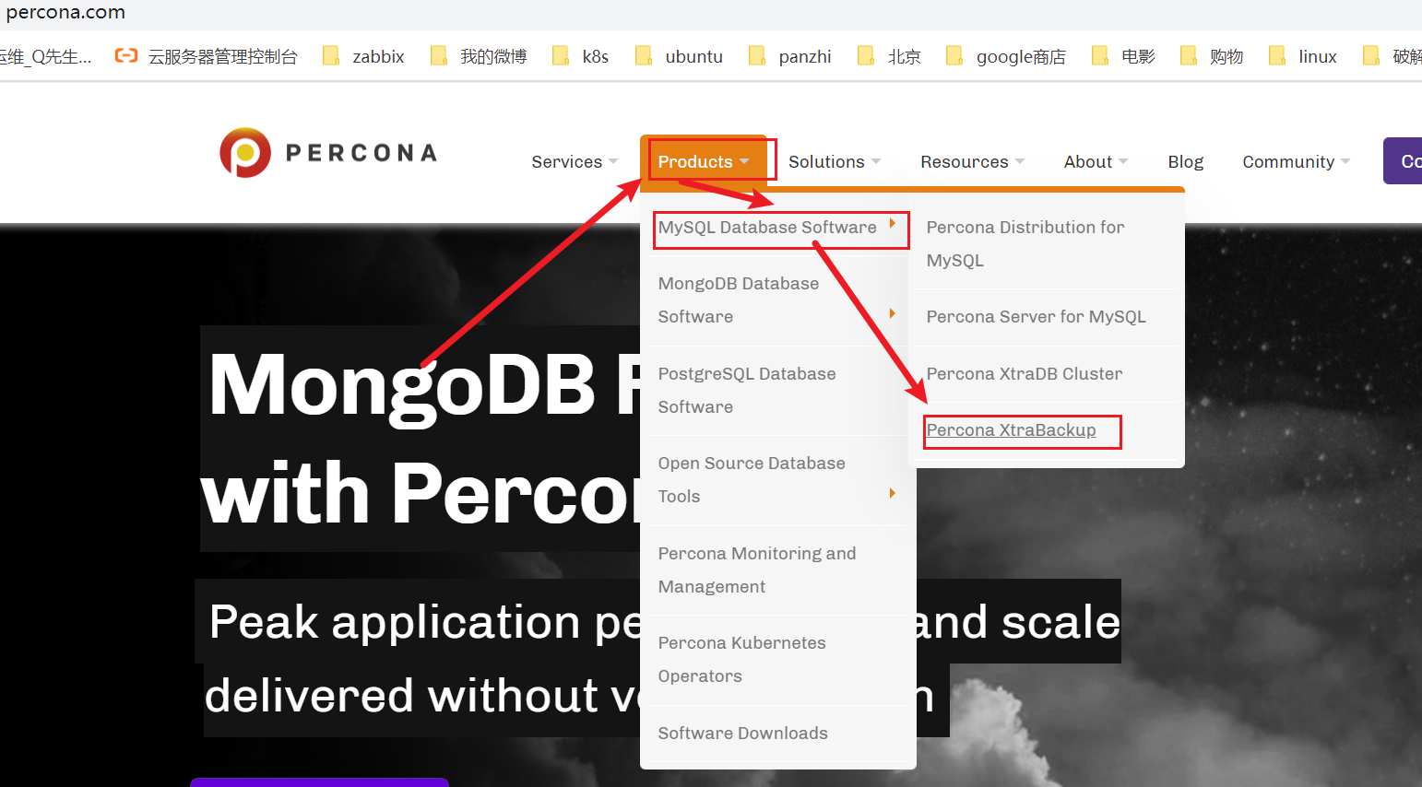Expand the Community menu arrow
1422x787 pixels.
point(1345,161)
